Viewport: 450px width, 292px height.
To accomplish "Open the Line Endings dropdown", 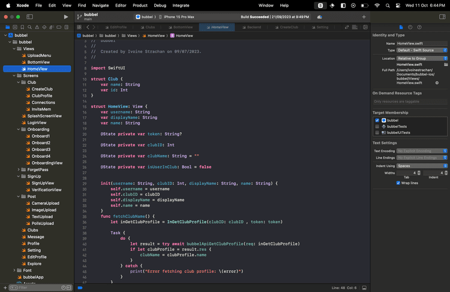I will pyautogui.click(x=422, y=158).
